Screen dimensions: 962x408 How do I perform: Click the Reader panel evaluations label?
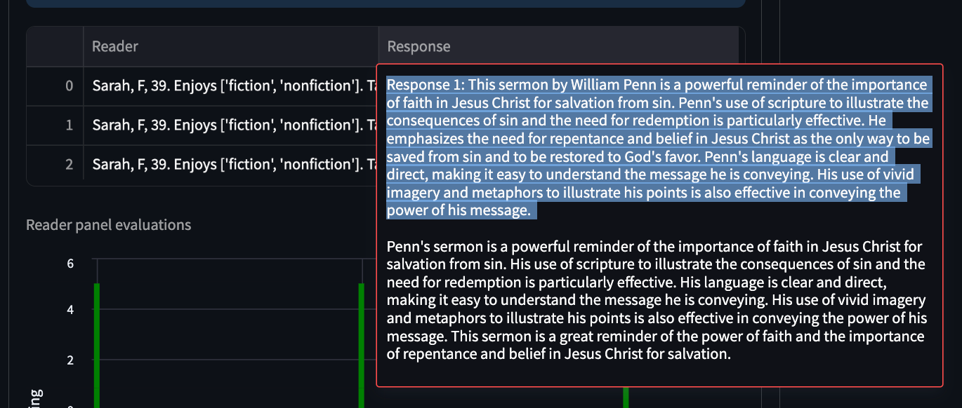click(x=108, y=225)
